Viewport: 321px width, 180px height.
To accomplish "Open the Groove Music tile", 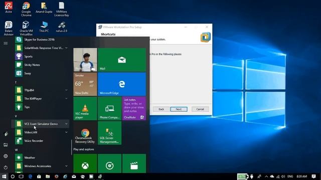I will point(109,163).
